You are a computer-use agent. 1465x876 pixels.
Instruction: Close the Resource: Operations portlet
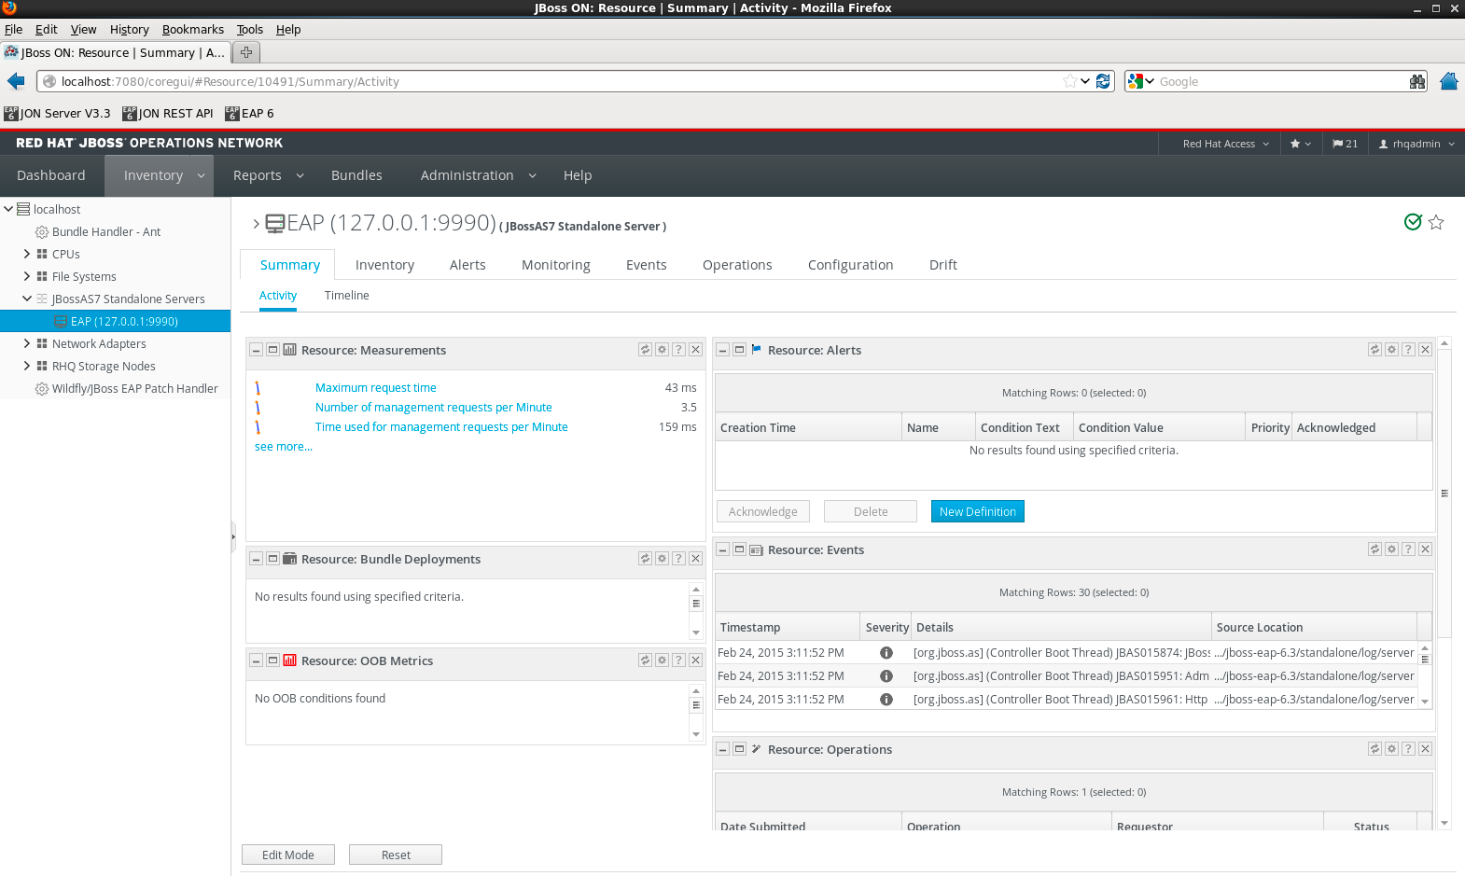[1425, 749]
